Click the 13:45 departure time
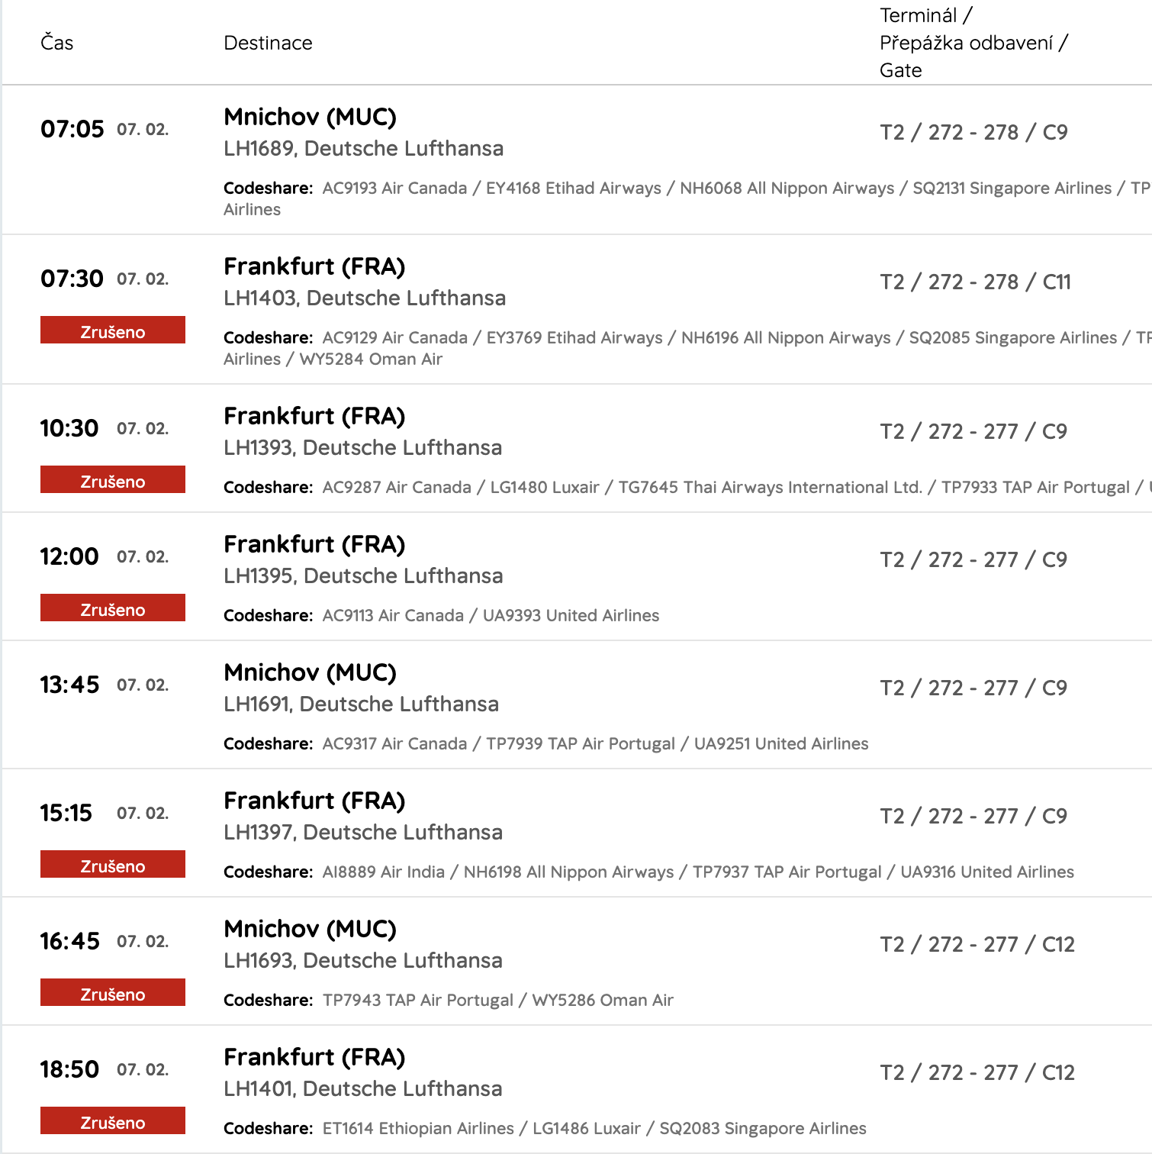This screenshot has width=1152, height=1154. [69, 685]
